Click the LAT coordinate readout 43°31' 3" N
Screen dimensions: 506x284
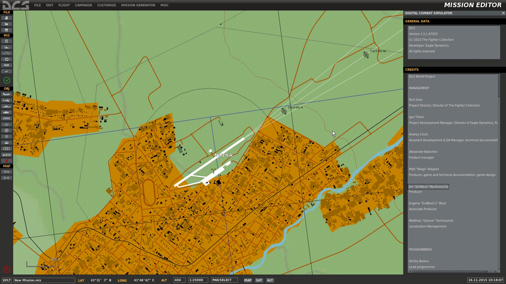[101, 280]
